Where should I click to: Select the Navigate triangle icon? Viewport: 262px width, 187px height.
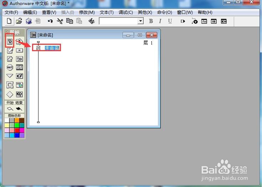tap(10, 76)
